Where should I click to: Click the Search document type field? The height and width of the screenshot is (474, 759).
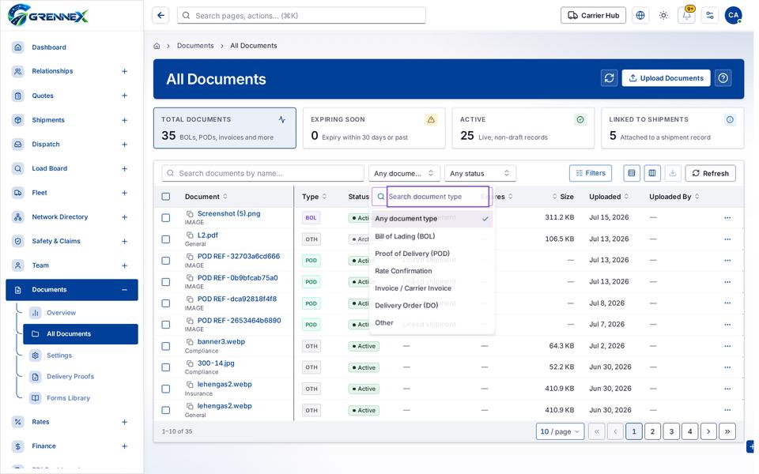[x=437, y=197]
